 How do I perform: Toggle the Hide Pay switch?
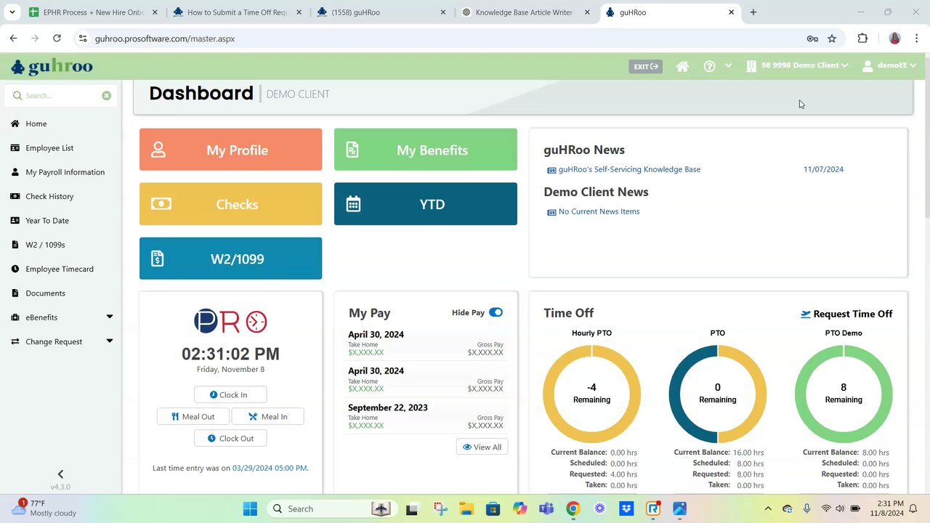pyautogui.click(x=496, y=312)
